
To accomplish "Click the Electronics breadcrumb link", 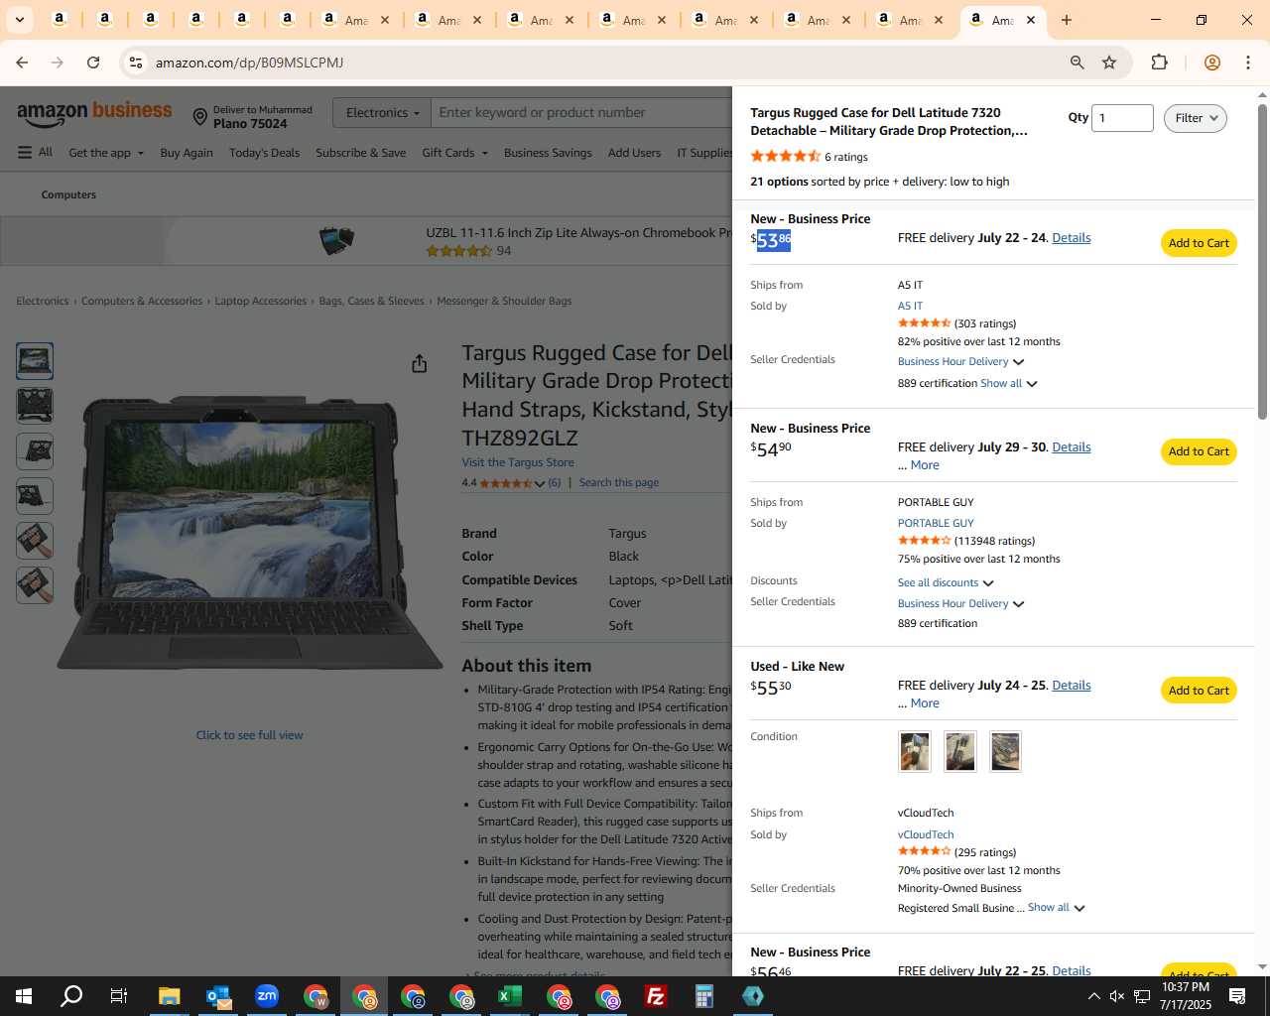I will coord(43,301).
